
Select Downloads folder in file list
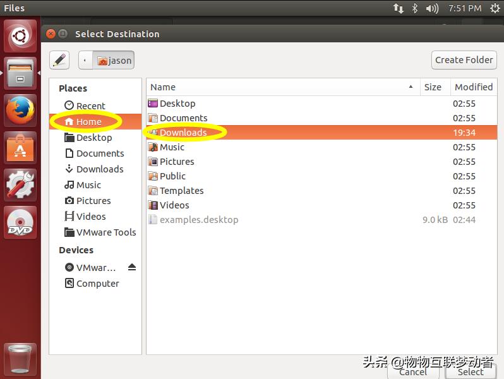click(x=321, y=133)
